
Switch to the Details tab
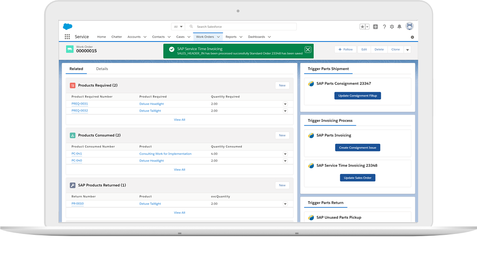click(102, 69)
